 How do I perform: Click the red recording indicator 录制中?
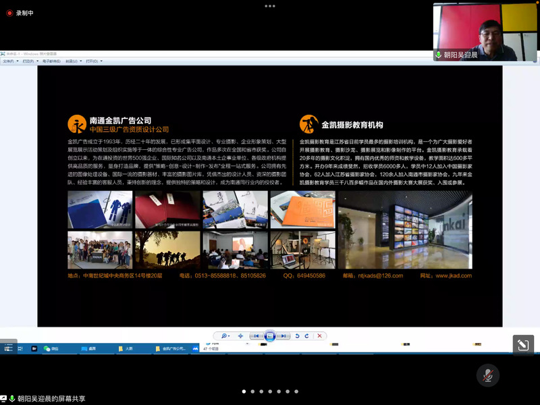coord(20,13)
